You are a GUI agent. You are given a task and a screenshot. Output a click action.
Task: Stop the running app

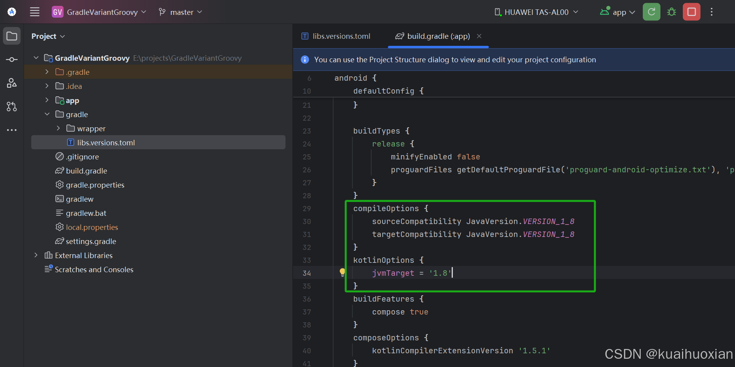[x=691, y=12]
